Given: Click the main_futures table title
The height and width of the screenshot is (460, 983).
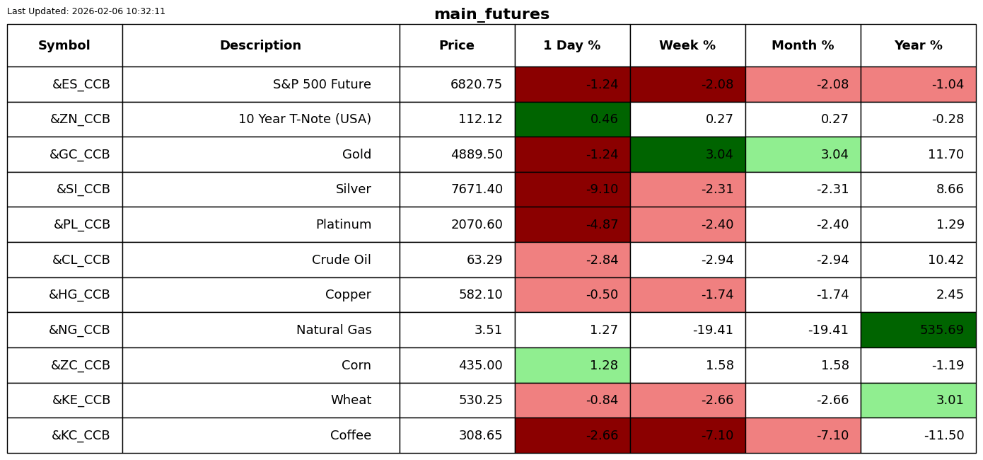Looking at the screenshot, I should (x=491, y=14).
